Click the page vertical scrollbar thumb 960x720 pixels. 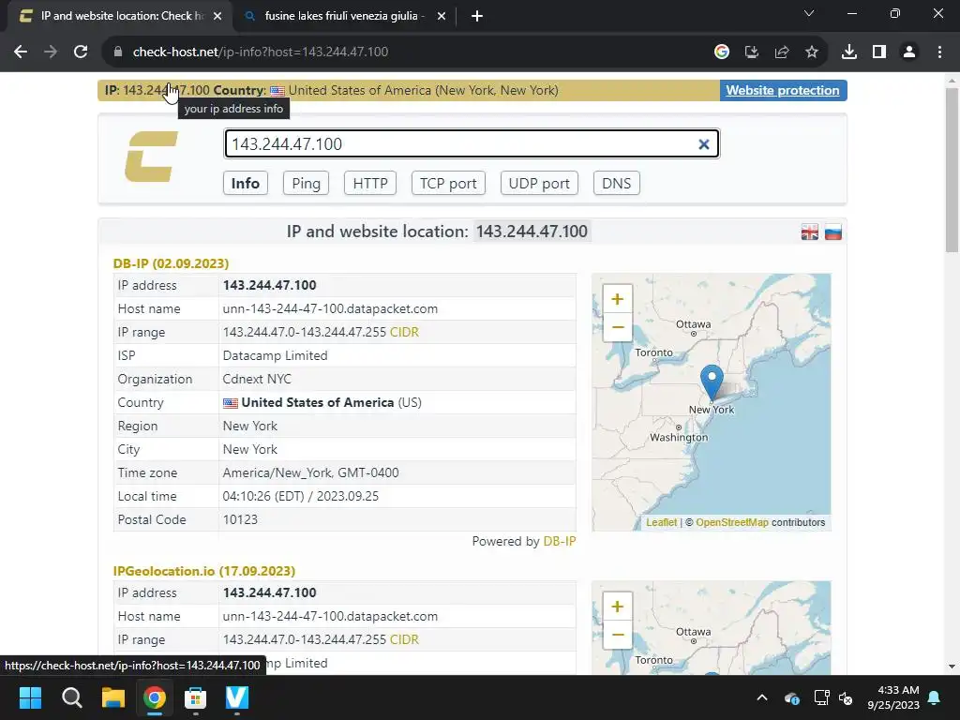952,171
